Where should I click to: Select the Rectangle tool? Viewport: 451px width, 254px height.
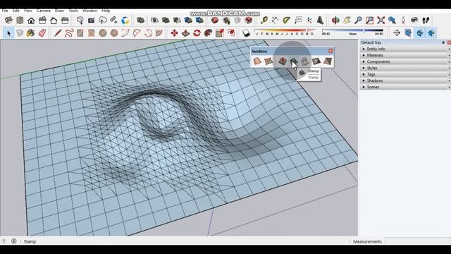pyautogui.click(x=80, y=33)
